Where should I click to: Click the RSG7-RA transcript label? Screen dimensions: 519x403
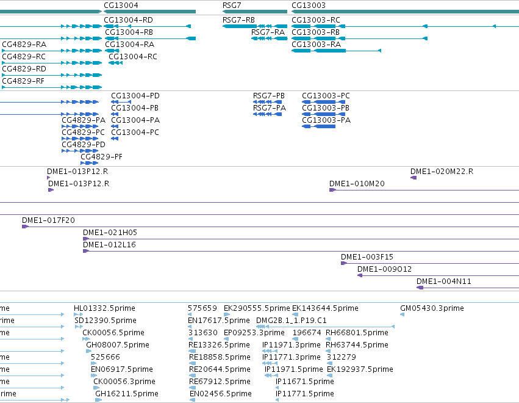(x=268, y=32)
